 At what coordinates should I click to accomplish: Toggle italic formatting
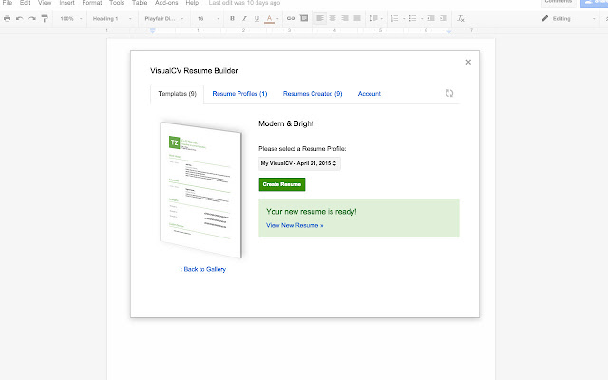click(x=244, y=18)
